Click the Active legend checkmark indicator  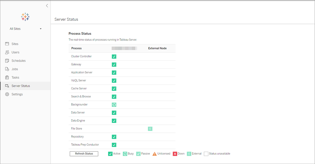[x=110, y=154]
